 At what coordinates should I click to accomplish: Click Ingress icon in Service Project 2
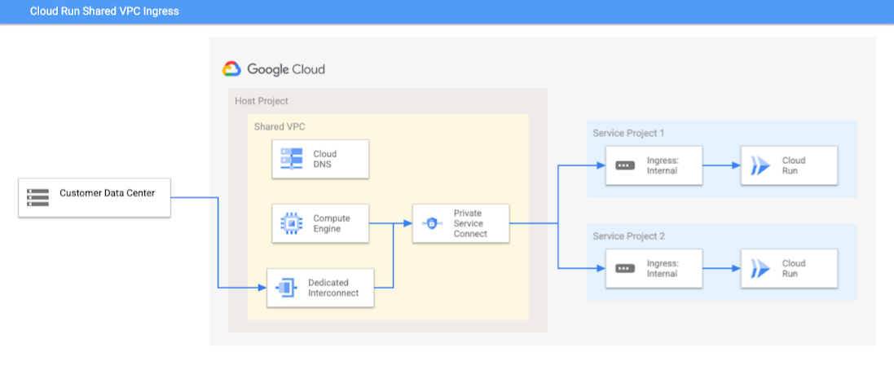tap(624, 268)
